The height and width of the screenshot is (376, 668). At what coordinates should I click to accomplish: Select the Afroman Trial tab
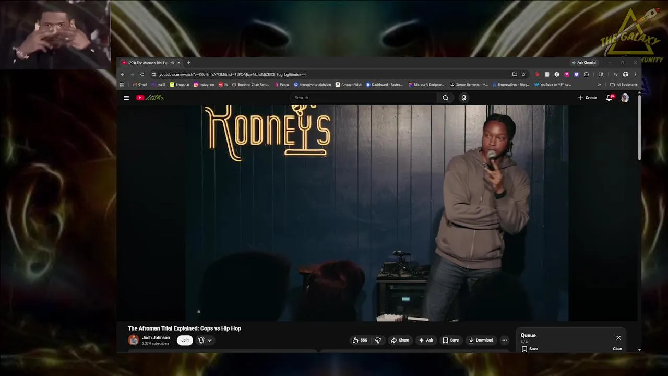pyautogui.click(x=148, y=63)
